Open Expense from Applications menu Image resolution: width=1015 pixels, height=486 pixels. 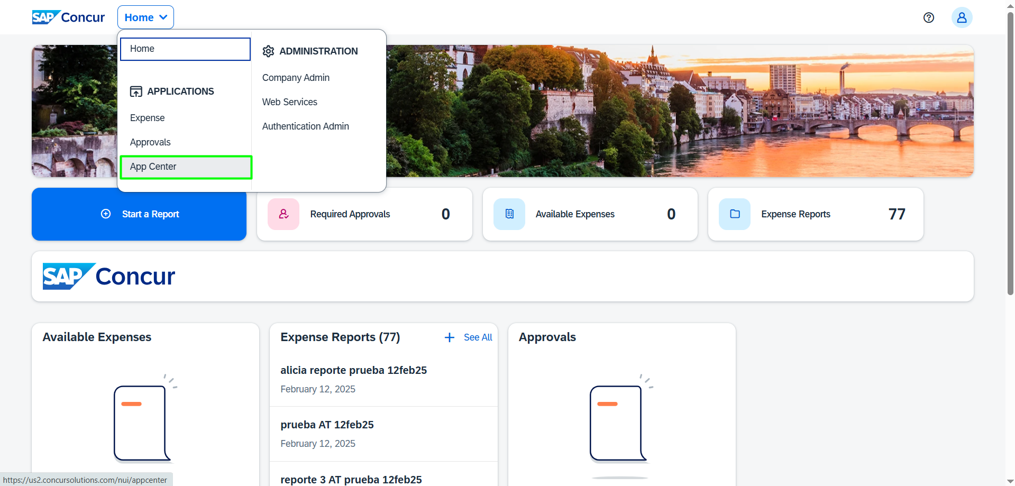pyautogui.click(x=147, y=118)
